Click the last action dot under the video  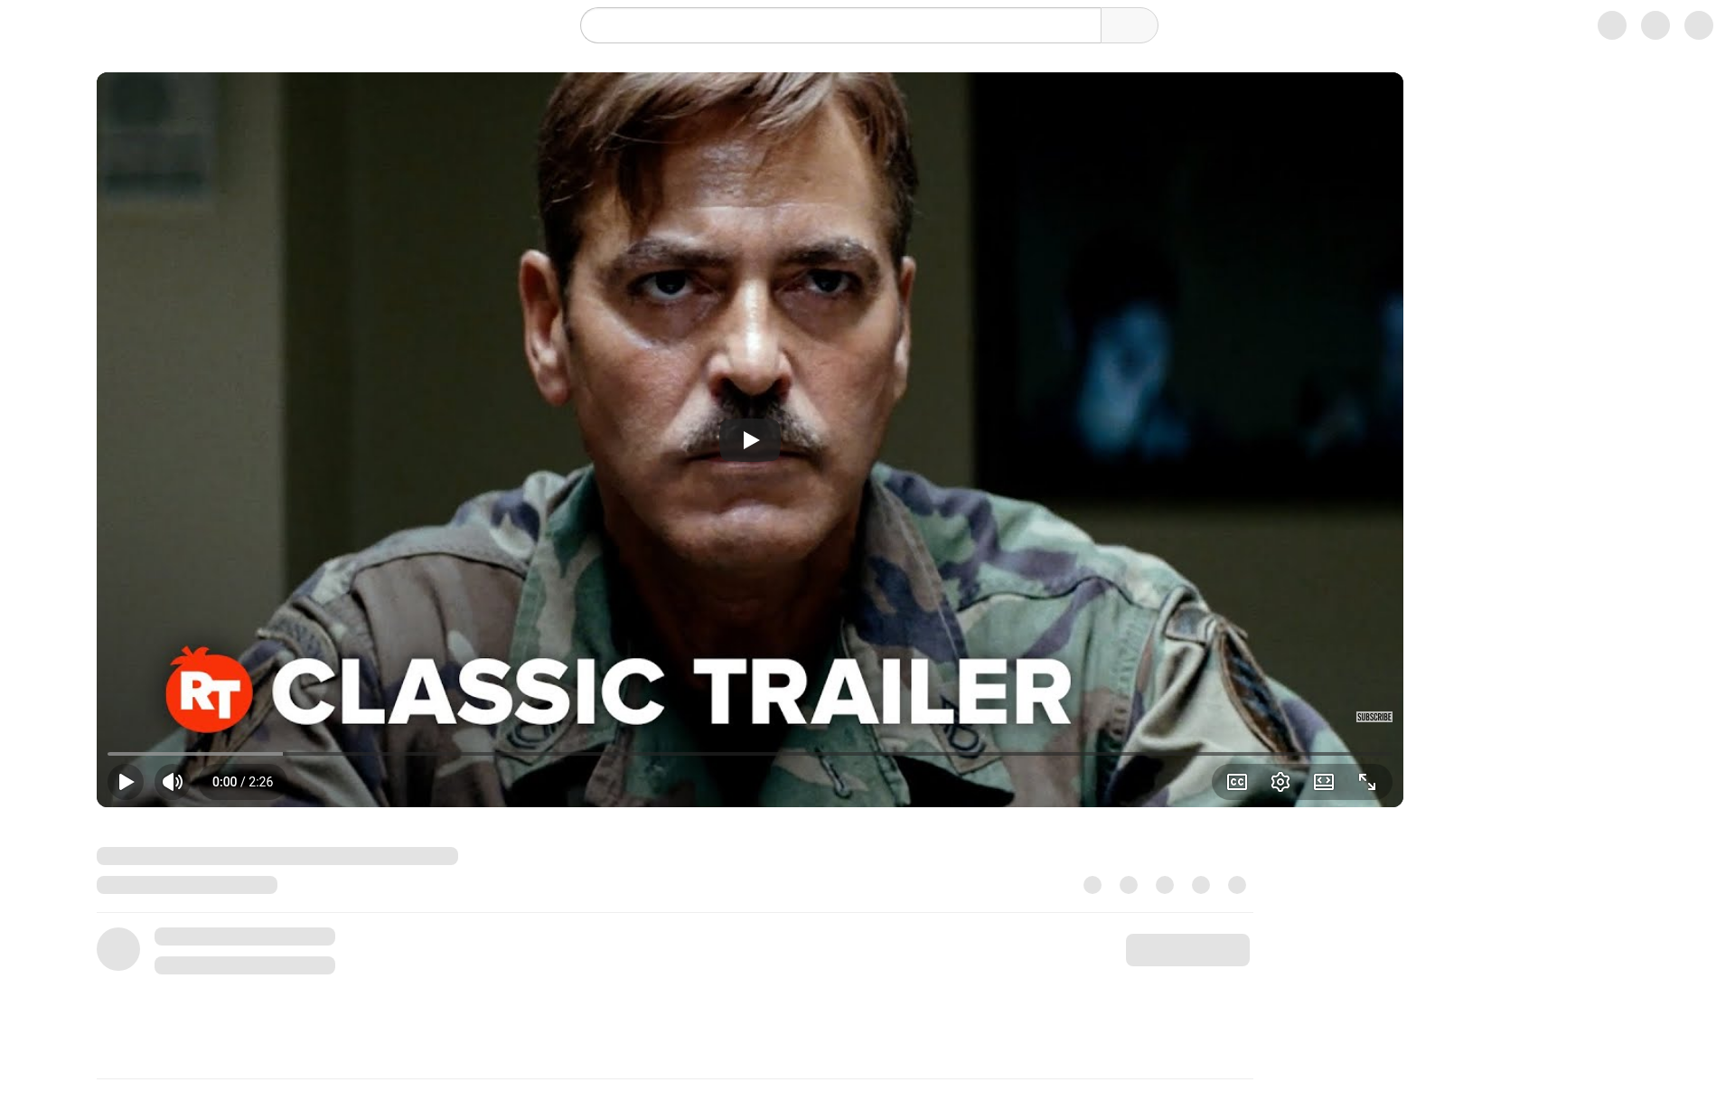(x=1237, y=885)
